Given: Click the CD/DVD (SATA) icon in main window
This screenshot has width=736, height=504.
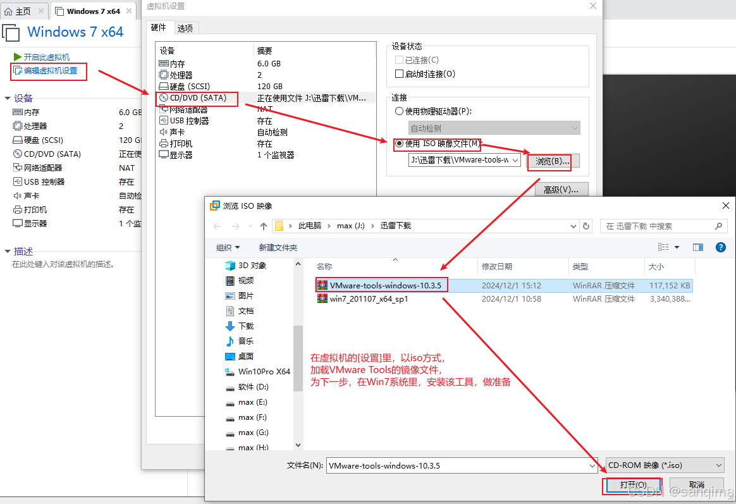Looking at the screenshot, I should point(17,154).
